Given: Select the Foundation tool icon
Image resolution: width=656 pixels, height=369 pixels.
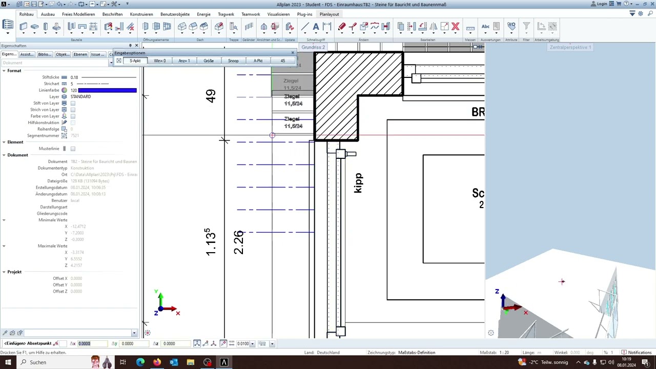Looking at the screenshot, I should tap(56, 26).
